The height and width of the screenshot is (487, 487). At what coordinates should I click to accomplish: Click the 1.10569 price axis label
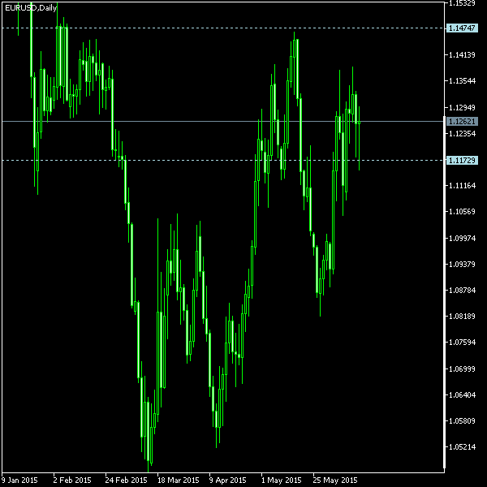pyautogui.click(x=462, y=212)
